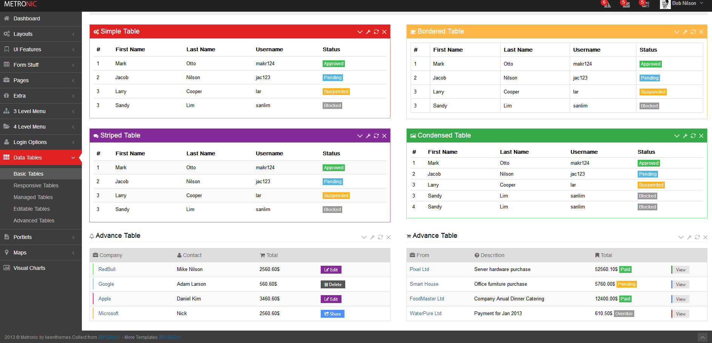The height and width of the screenshot is (343, 712).
Task: Open settings wrench of Simple Table
Action: [x=368, y=32]
